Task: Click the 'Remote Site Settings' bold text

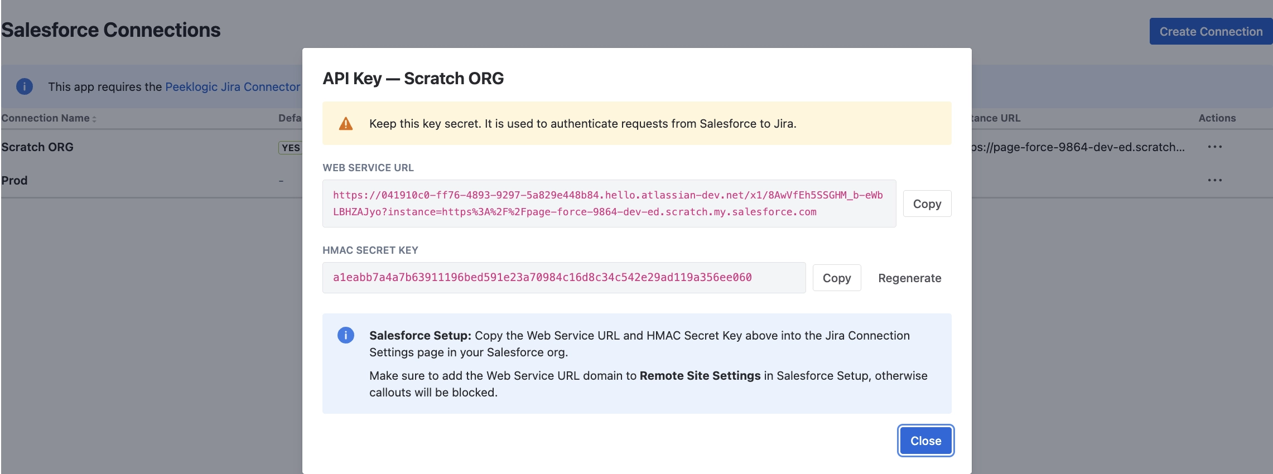Action: (700, 376)
